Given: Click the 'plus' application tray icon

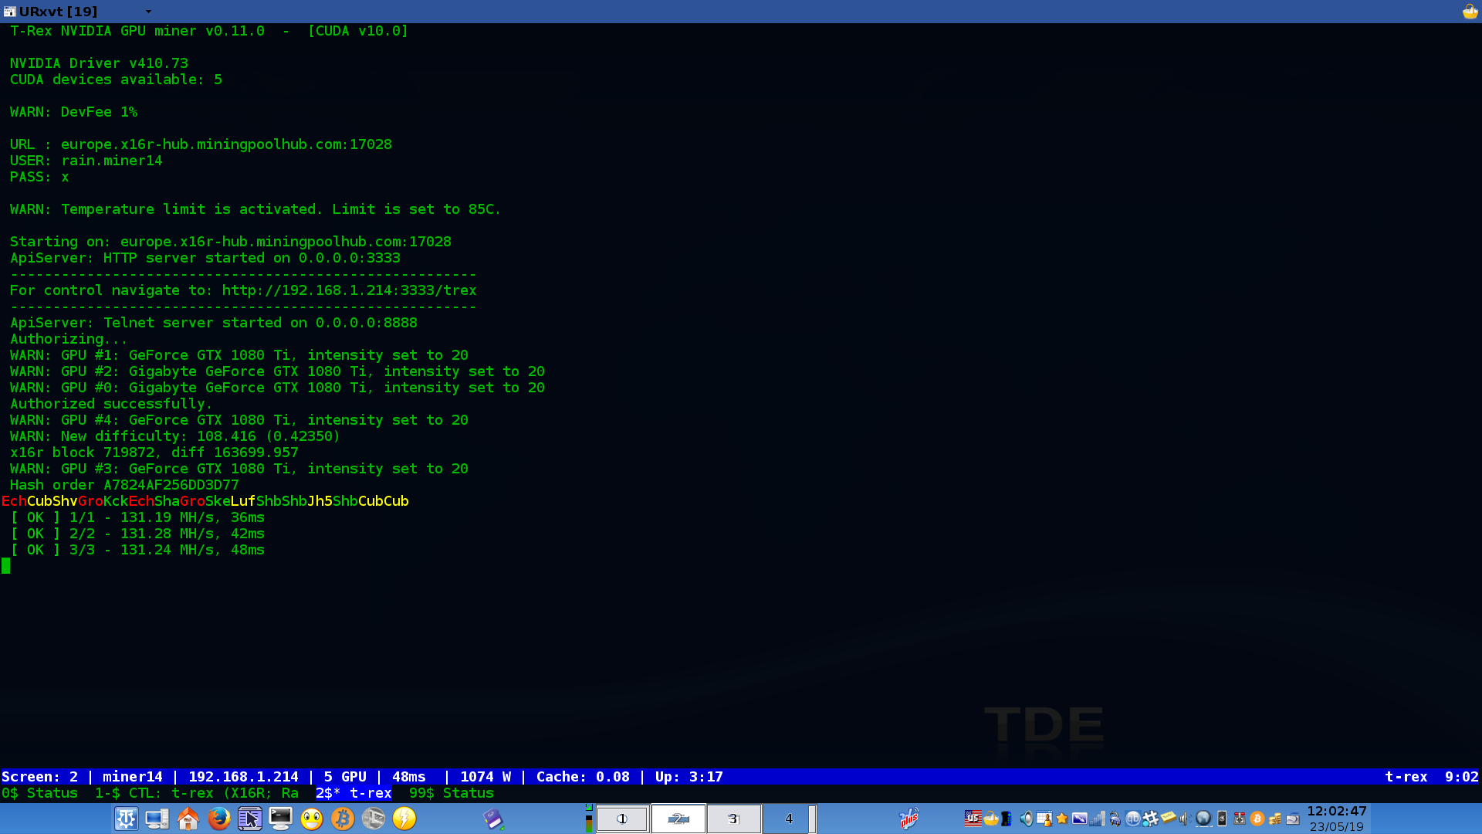Looking at the screenshot, I should coord(909,819).
